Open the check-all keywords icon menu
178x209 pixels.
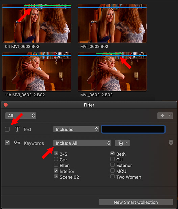122,143
